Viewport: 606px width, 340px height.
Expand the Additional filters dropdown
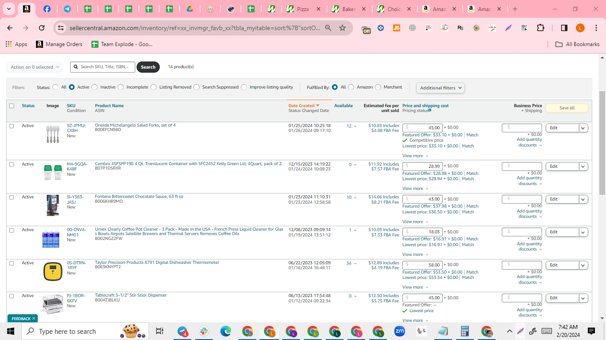pyautogui.click(x=440, y=88)
